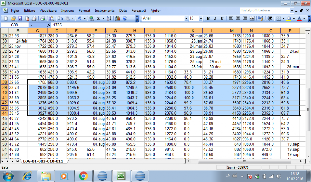Launch the Chart Wizard icon

(x=118, y=18)
